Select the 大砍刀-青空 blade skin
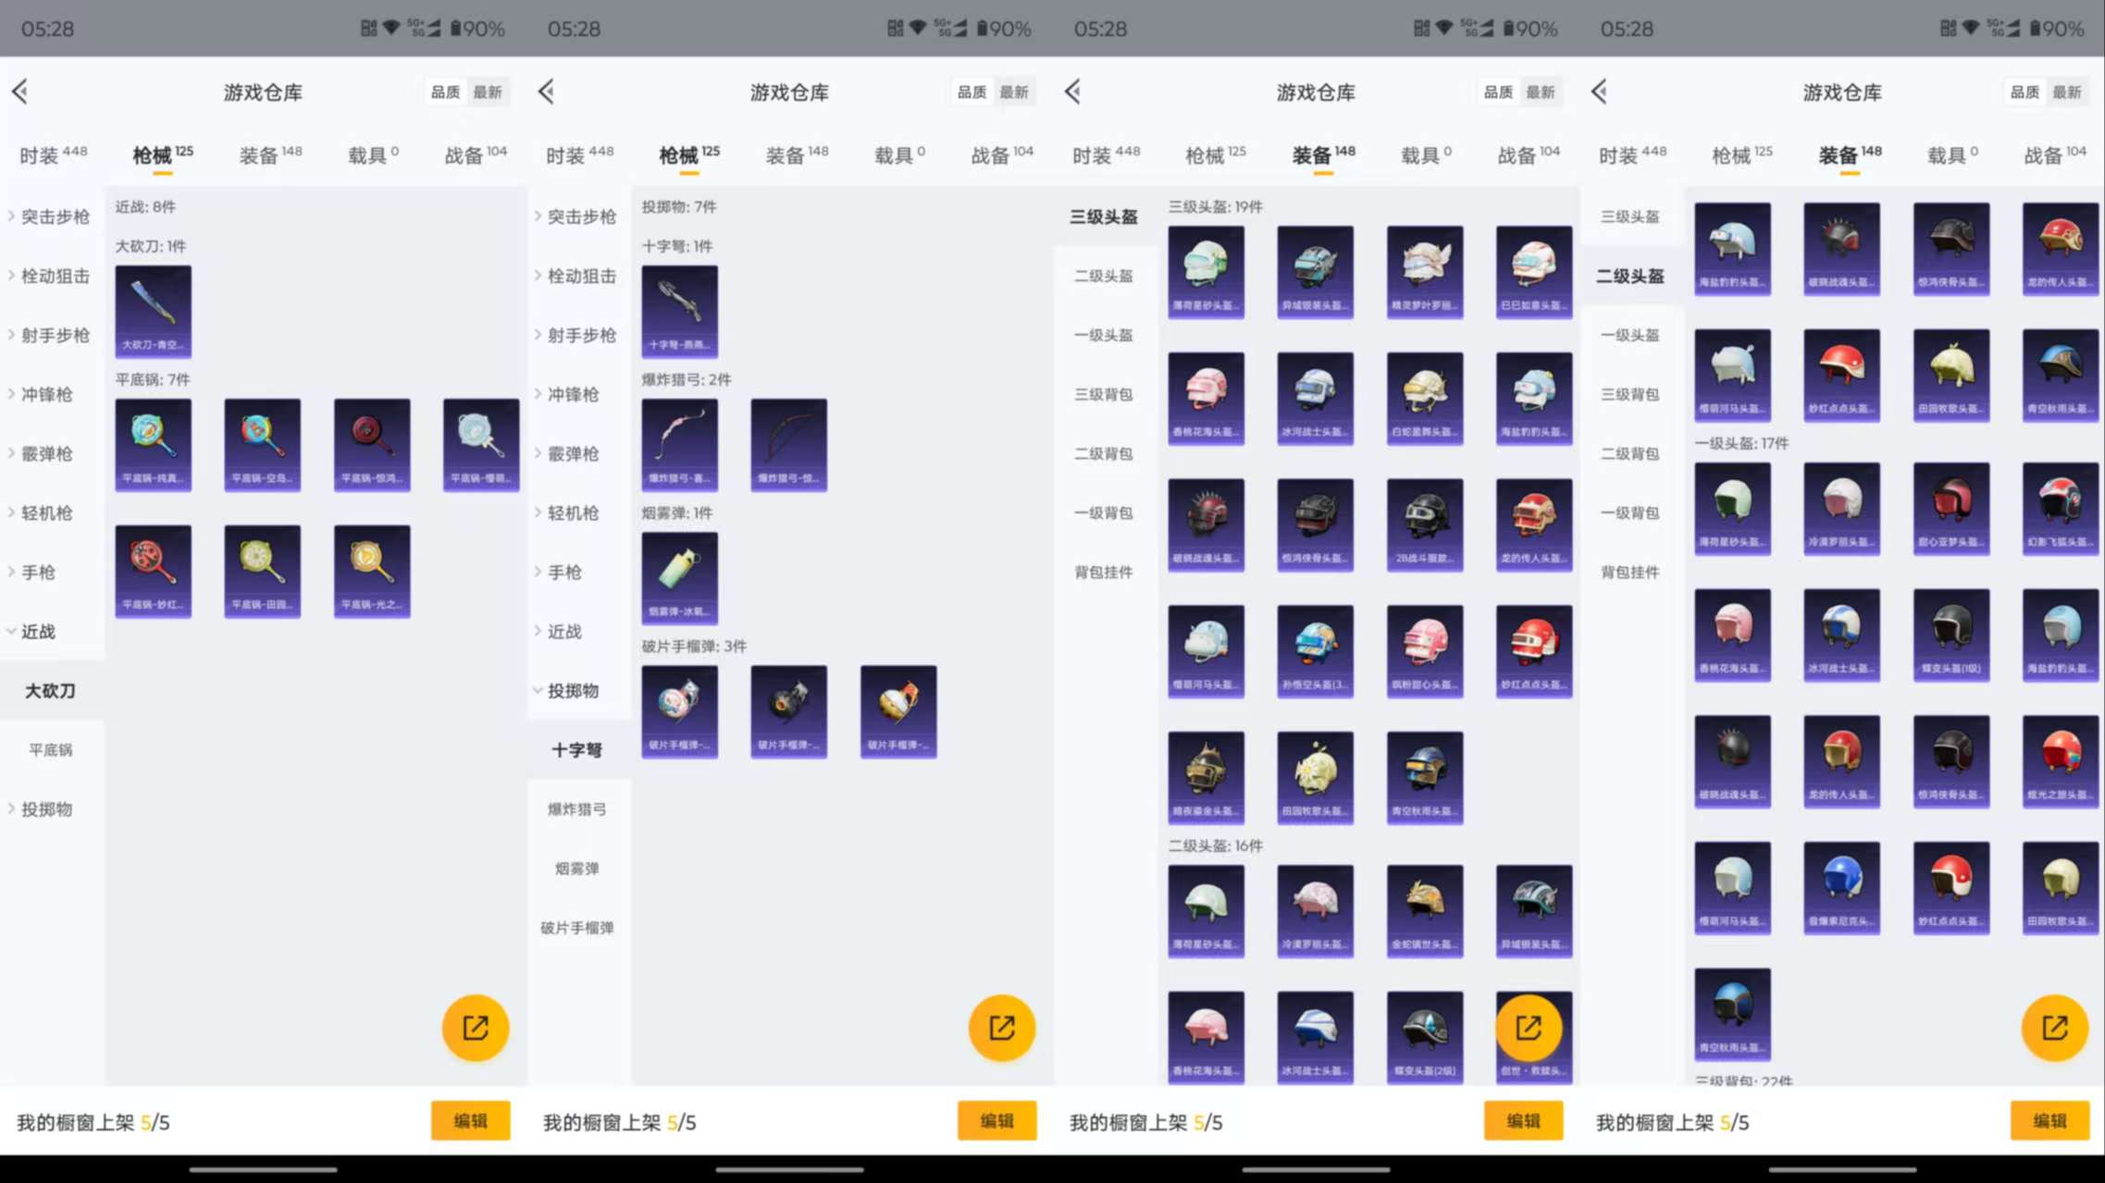 tap(153, 311)
